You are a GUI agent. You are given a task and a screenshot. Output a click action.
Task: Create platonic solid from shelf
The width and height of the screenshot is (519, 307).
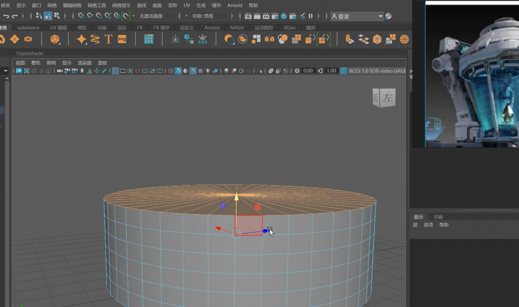tap(55, 40)
